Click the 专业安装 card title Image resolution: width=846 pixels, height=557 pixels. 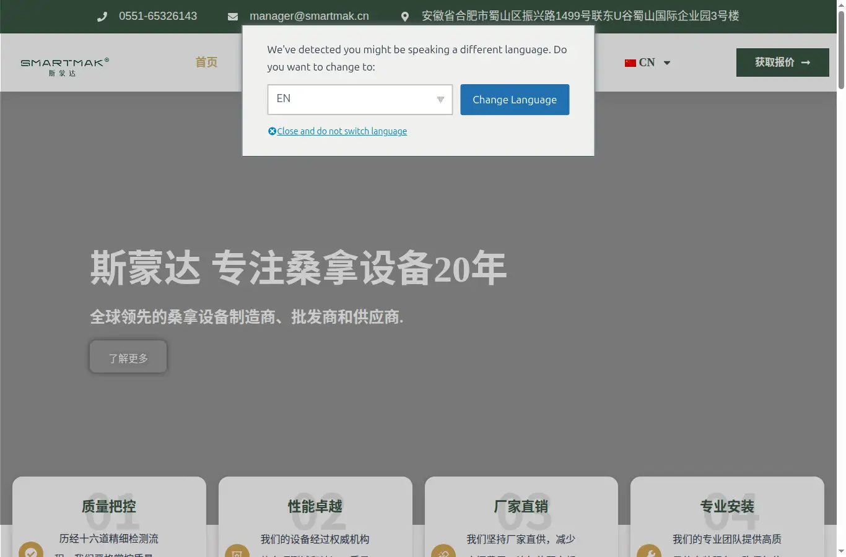click(x=727, y=506)
